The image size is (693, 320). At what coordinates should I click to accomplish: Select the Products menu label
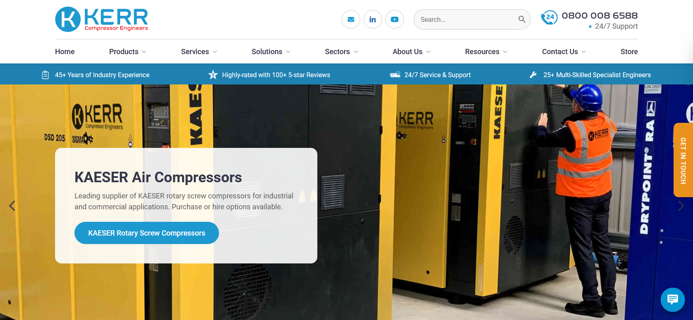click(x=124, y=52)
